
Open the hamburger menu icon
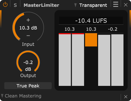coord(116,5)
